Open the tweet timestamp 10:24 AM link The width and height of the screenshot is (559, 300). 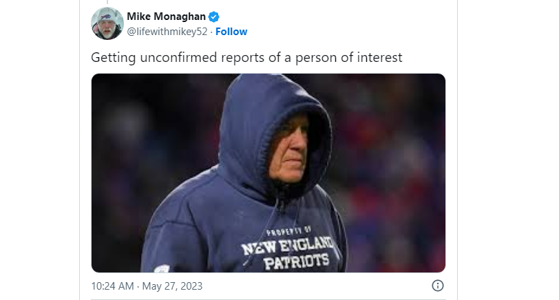click(x=113, y=286)
